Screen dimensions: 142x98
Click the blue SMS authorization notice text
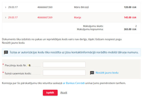74,52
